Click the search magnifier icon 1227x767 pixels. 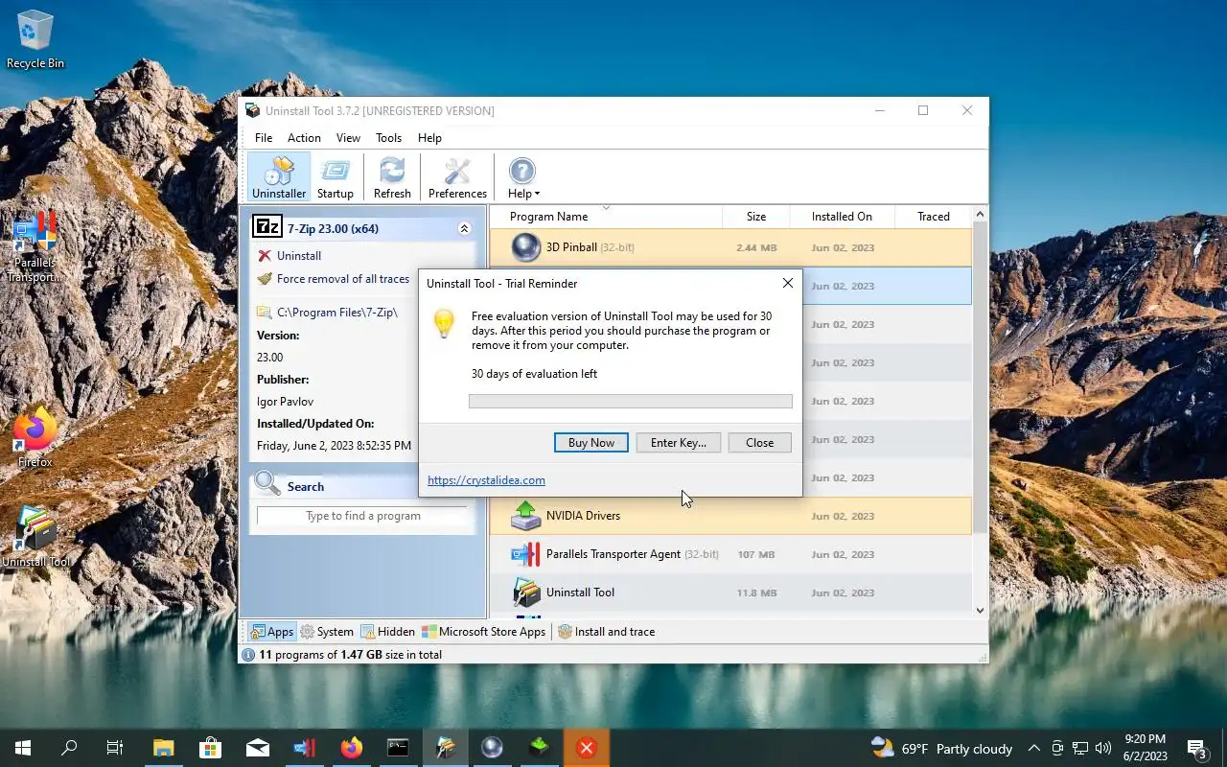[x=267, y=484]
